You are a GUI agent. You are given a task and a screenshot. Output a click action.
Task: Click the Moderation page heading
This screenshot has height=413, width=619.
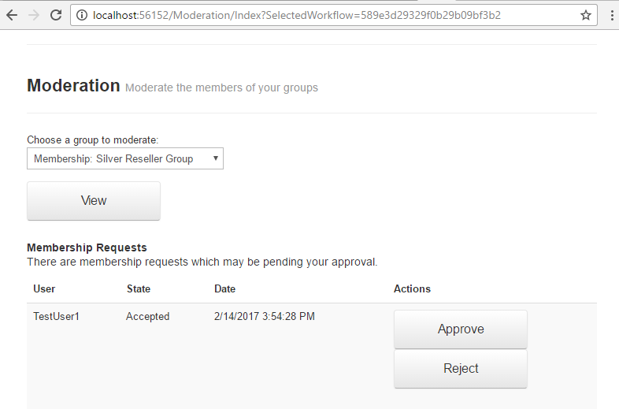(73, 86)
